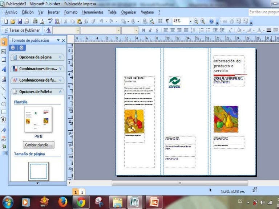Toggle Underline (S) formatting
Viewport: 279px width, 209px height.
(x=157, y=30)
